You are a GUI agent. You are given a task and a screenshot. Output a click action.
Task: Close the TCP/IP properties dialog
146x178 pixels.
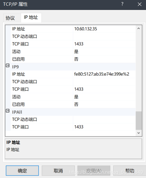(x=140, y=4)
